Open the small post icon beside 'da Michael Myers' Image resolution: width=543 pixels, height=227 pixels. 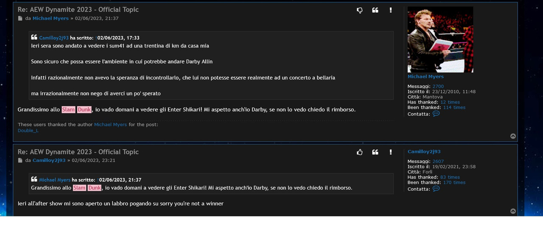[20, 18]
